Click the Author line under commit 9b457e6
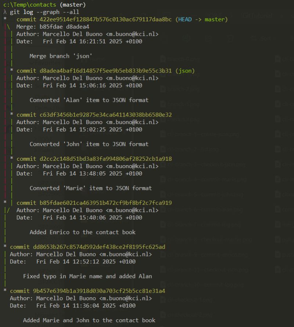The width and height of the screenshot is (294, 327). pyautogui.click(x=81, y=298)
